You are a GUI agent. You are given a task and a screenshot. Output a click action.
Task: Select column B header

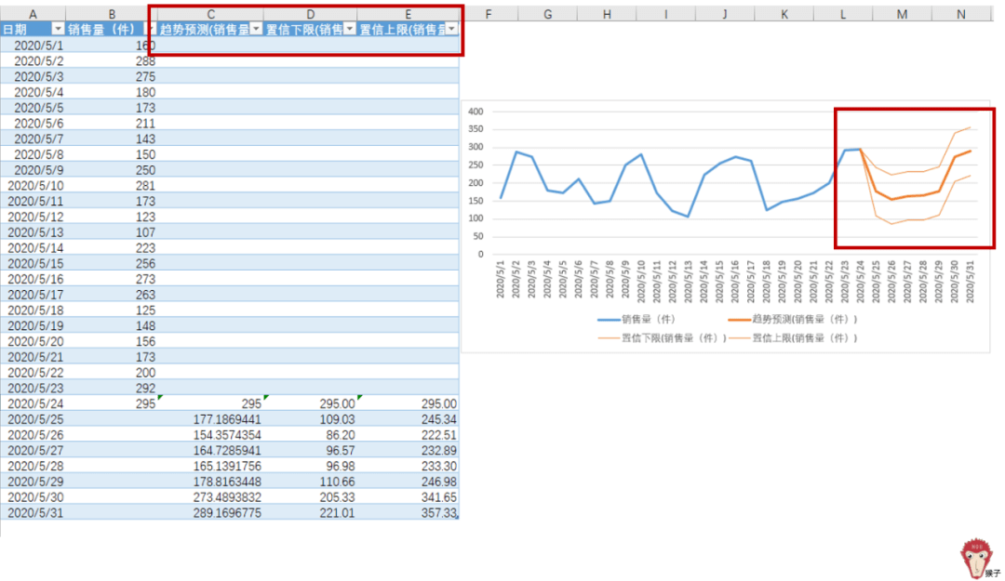112,14
